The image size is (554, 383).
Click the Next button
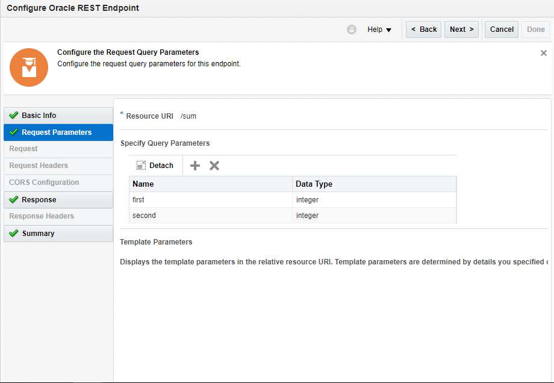(x=461, y=30)
